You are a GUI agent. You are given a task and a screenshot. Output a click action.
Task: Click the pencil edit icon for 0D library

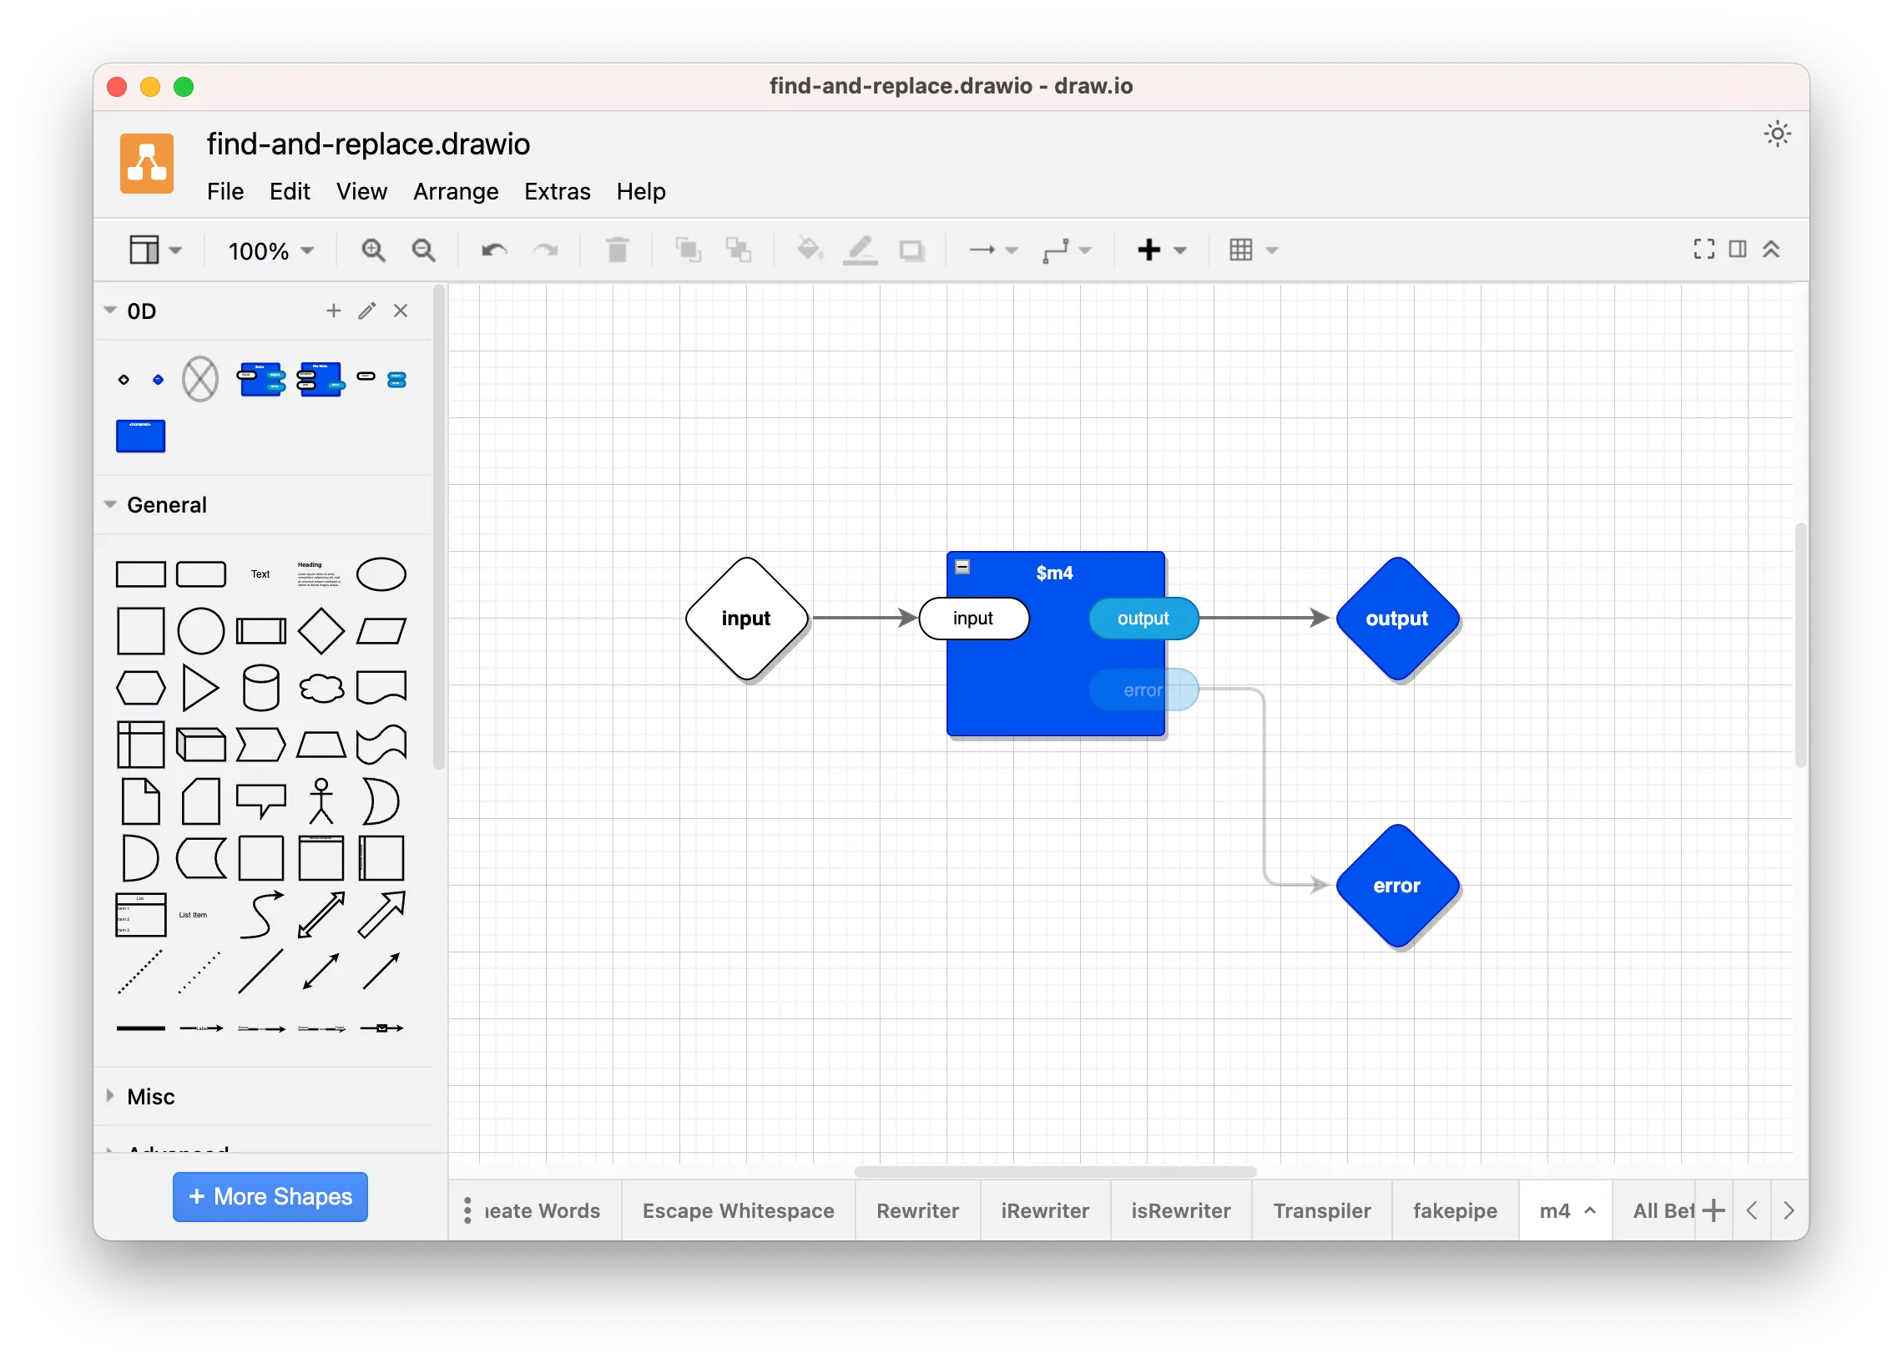366,311
